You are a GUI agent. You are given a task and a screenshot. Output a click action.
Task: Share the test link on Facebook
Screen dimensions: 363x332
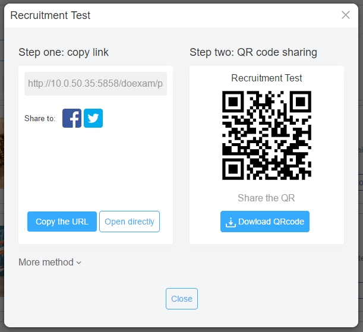pos(72,118)
